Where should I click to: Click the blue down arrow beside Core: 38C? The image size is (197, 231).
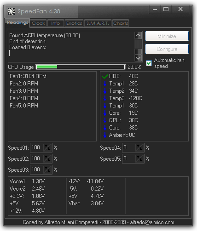tap(105, 128)
